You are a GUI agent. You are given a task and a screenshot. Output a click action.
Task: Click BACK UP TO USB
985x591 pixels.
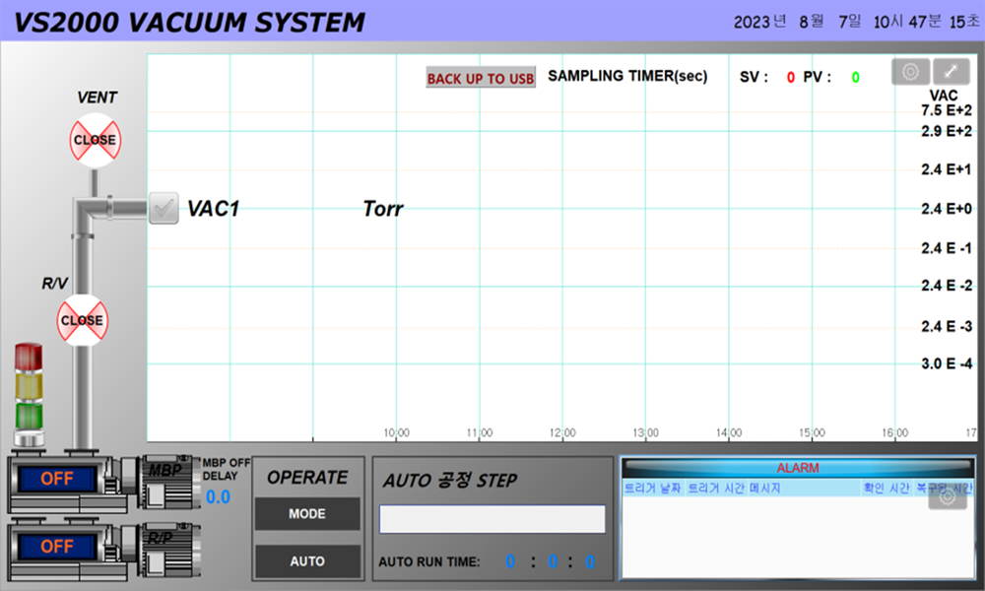coord(480,78)
